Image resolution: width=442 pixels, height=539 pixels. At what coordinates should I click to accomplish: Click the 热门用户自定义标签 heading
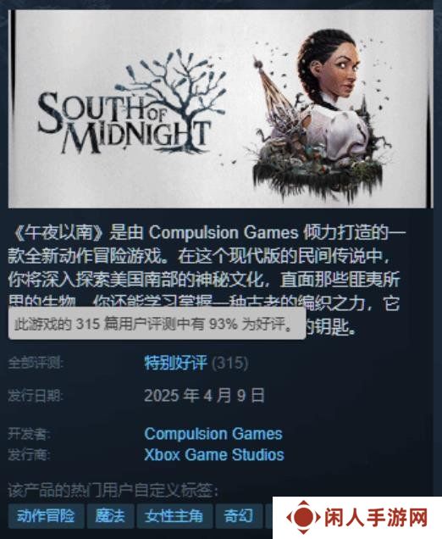113,491
